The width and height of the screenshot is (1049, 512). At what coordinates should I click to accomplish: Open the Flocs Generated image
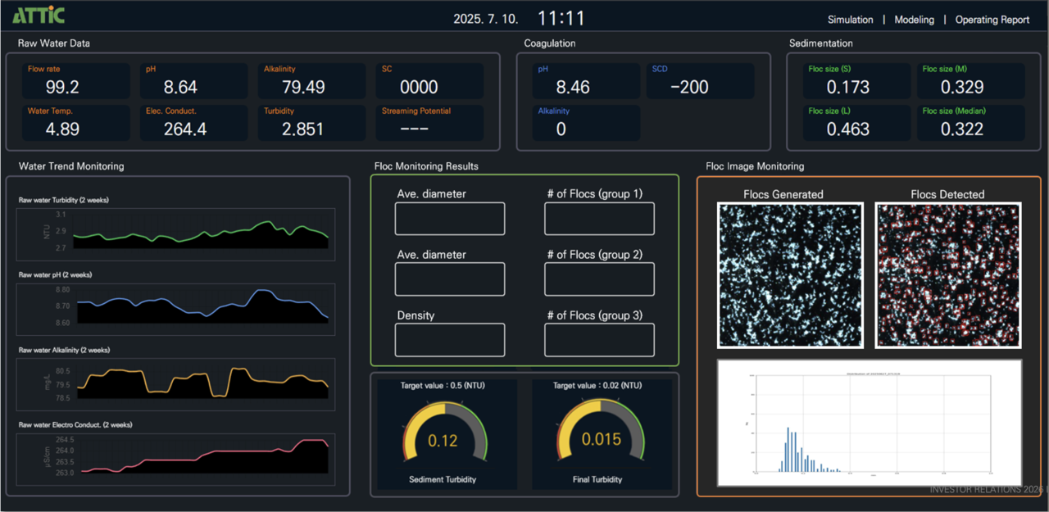[x=790, y=275]
